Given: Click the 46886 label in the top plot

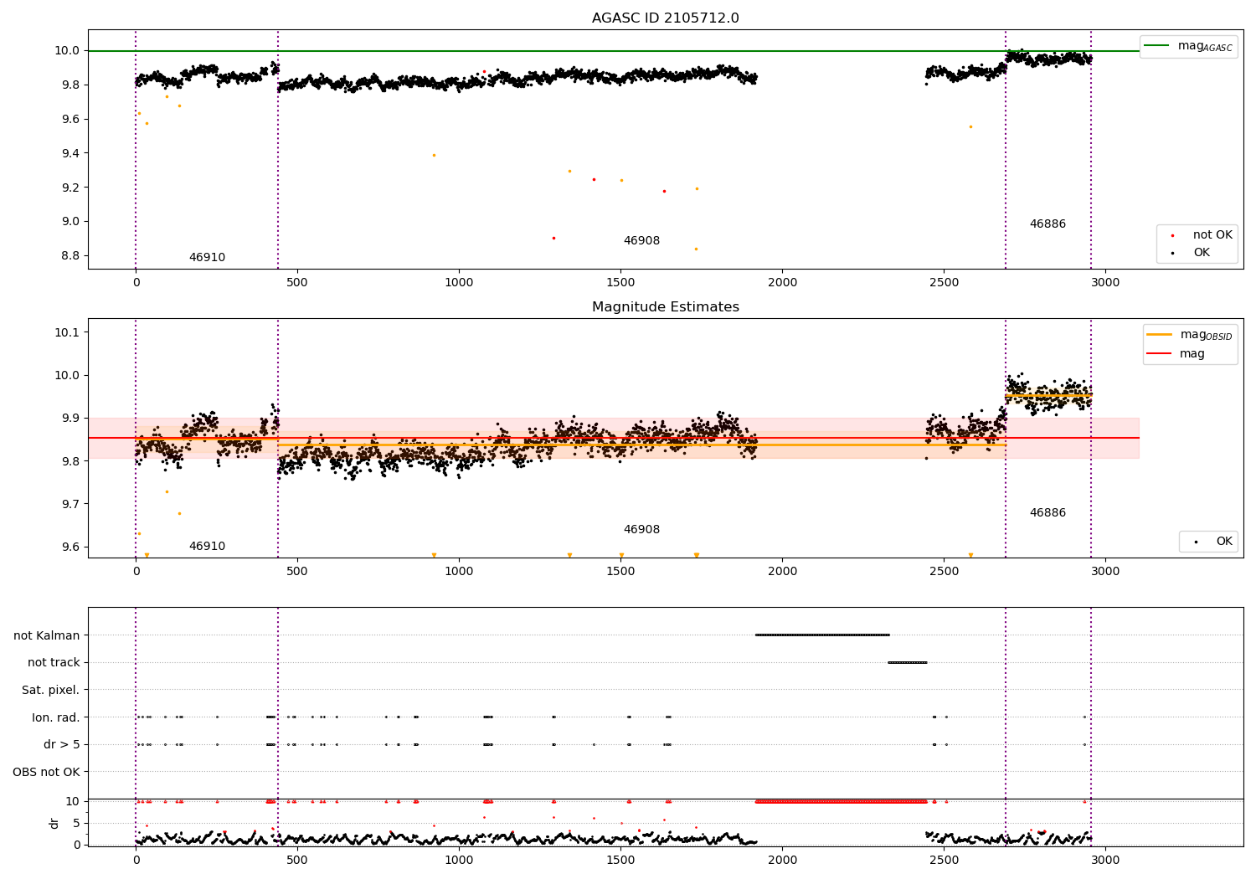Looking at the screenshot, I should click(1048, 224).
